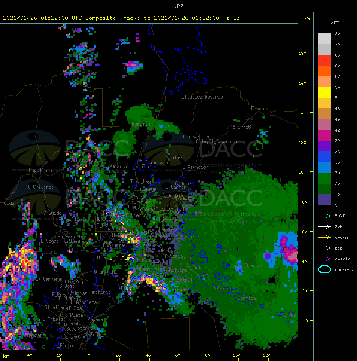Viewport: 357px width, 361px height.
Task: Click the L_Asuncion map label
Action: click(195, 167)
